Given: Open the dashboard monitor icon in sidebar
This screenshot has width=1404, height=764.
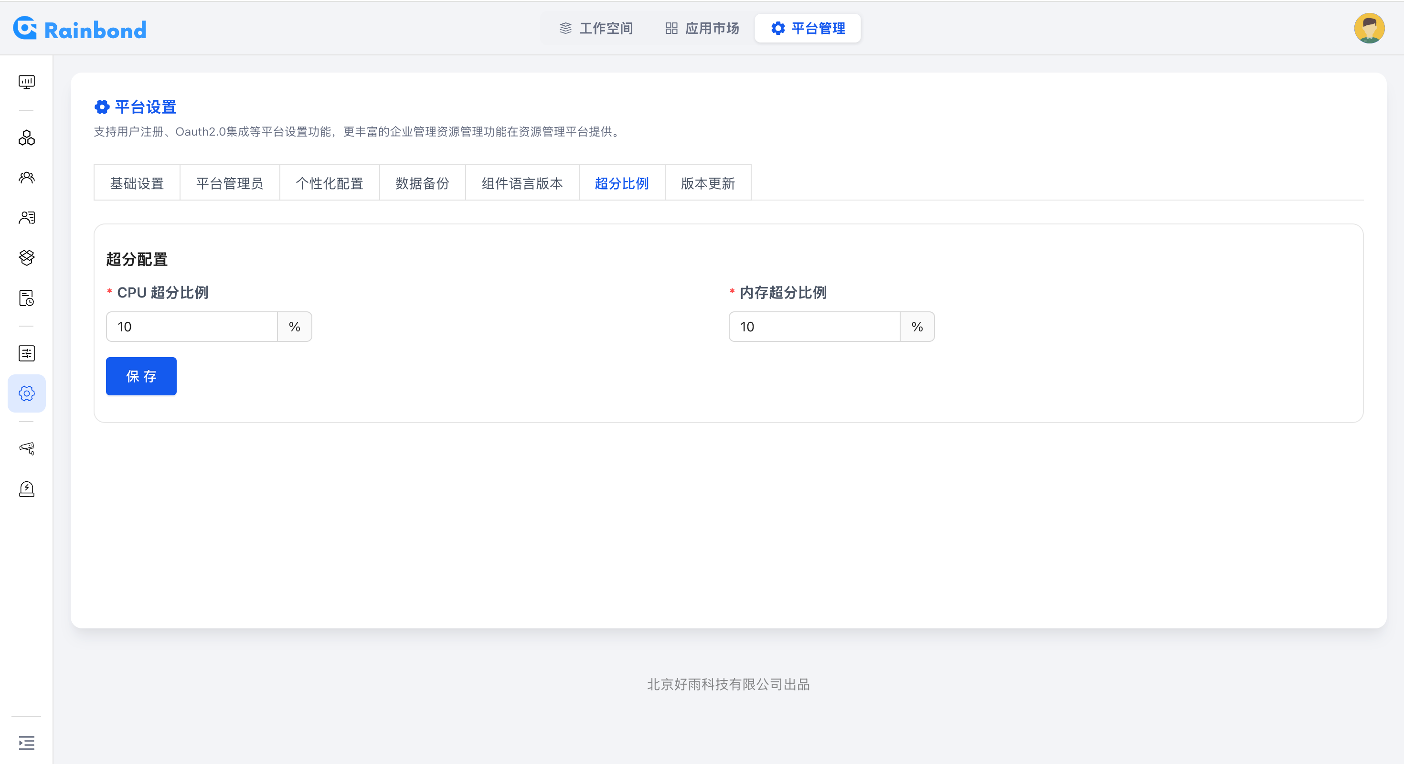Looking at the screenshot, I should (26, 82).
